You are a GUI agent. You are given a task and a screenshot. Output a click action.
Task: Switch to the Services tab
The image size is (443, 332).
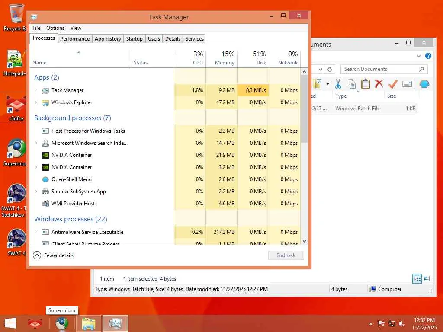194,38
